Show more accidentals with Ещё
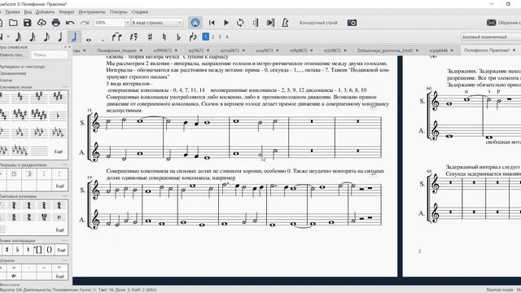 (x=61, y=250)
